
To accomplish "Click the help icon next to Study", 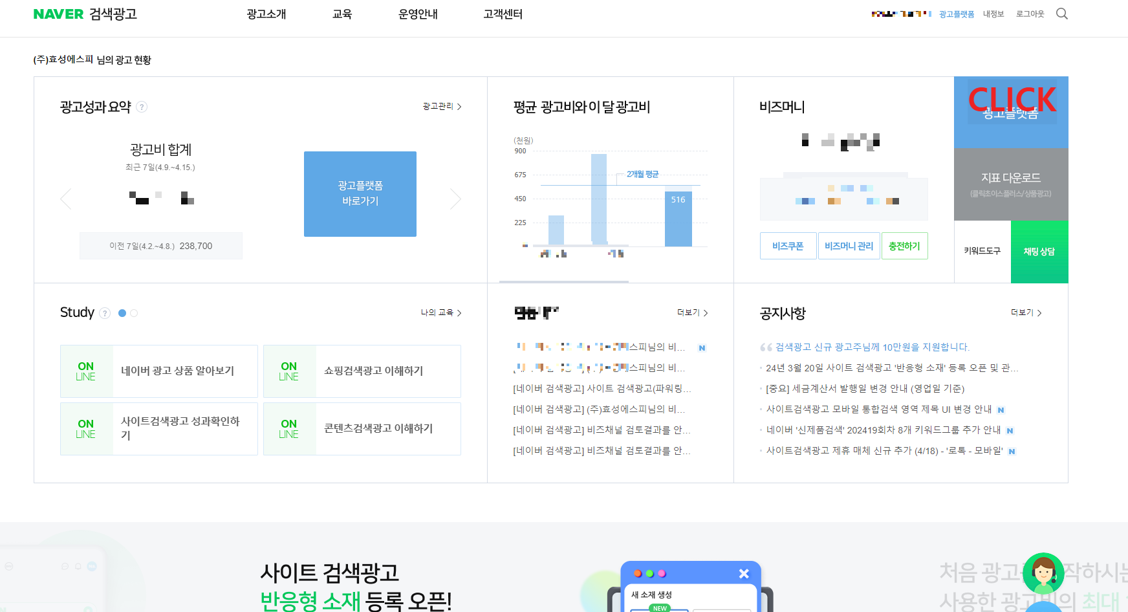I will pyautogui.click(x=105, y=313).
